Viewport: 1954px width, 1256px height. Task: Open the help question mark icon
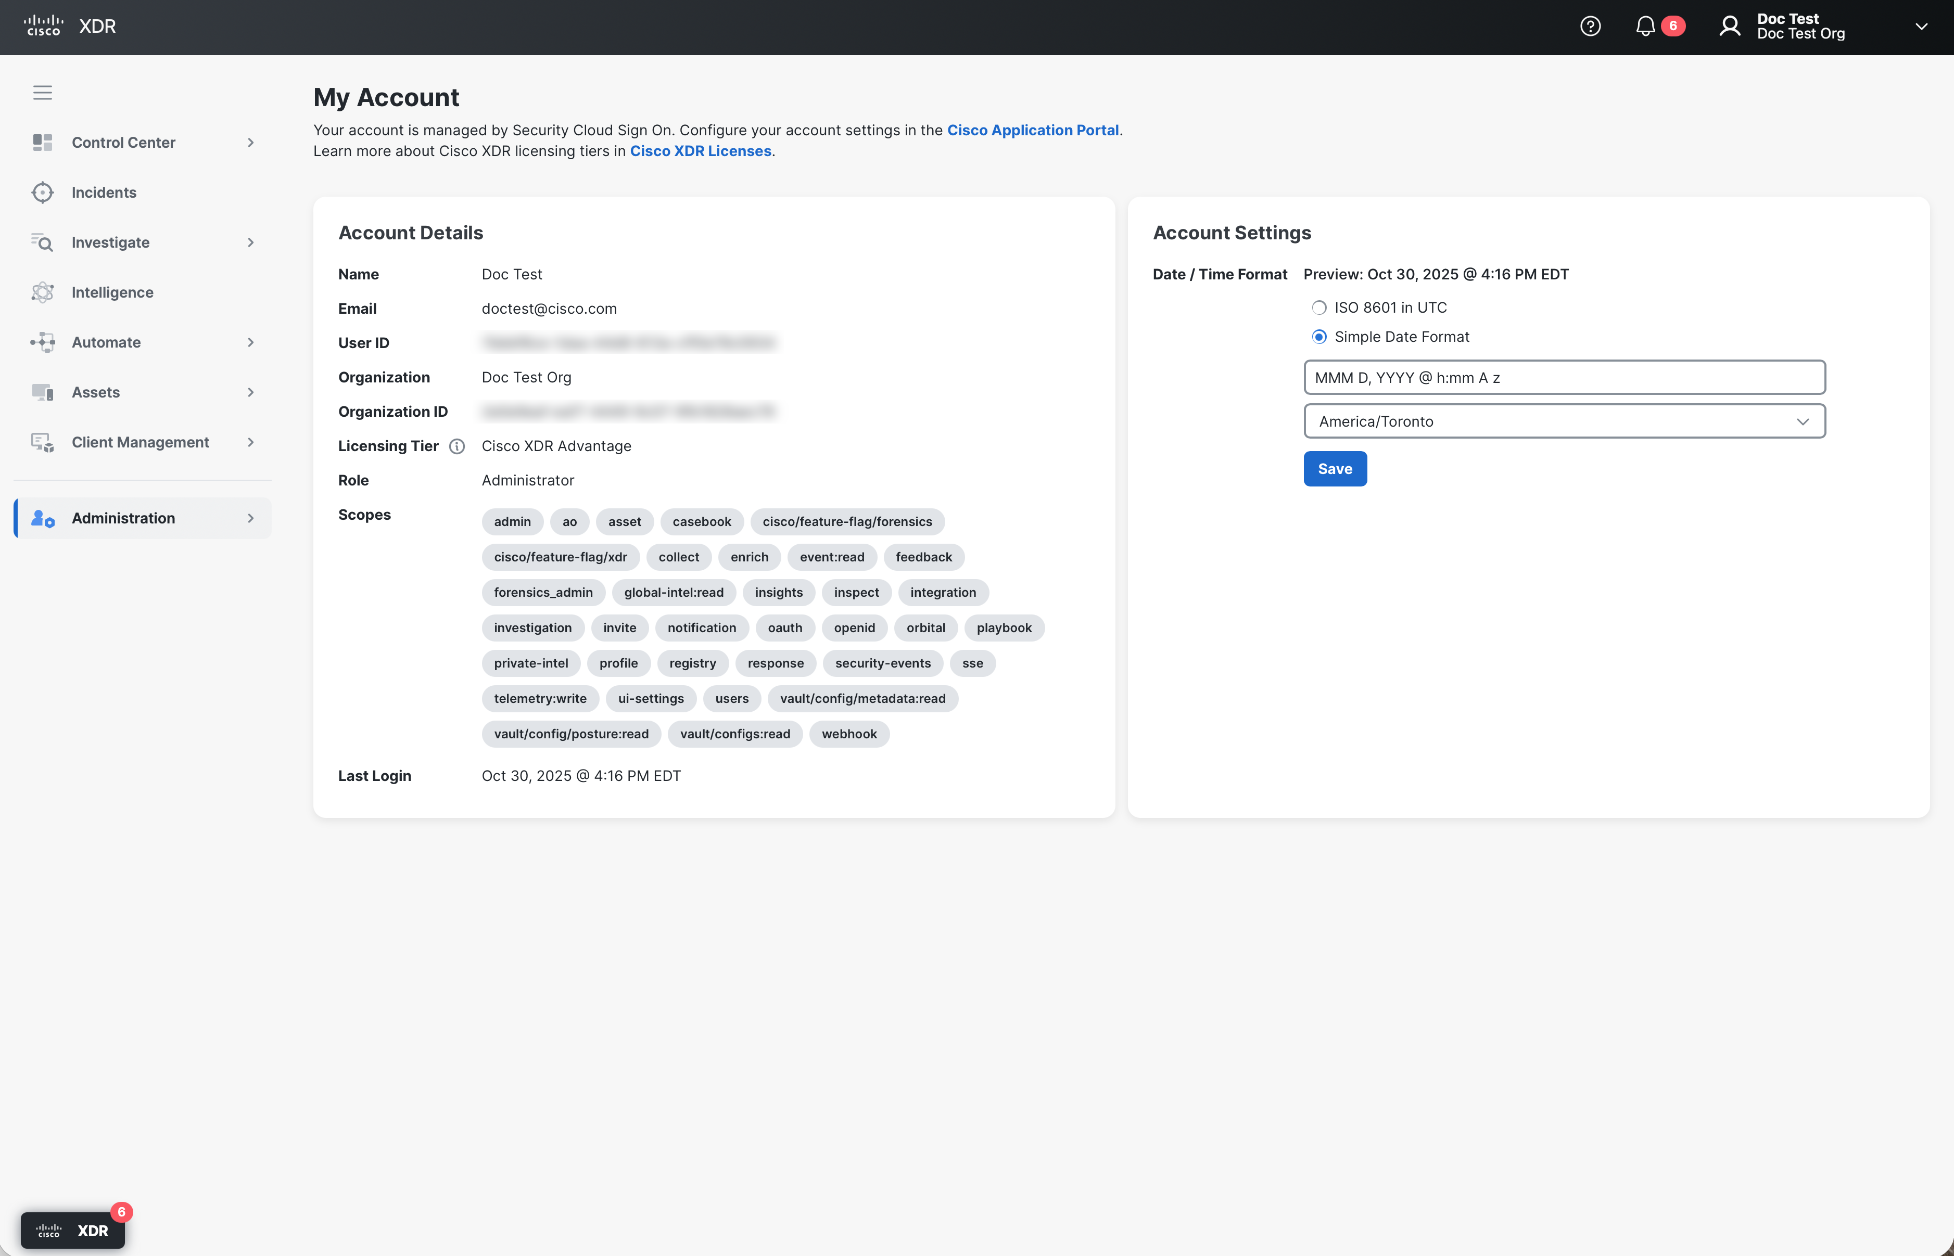point(1589,26)
